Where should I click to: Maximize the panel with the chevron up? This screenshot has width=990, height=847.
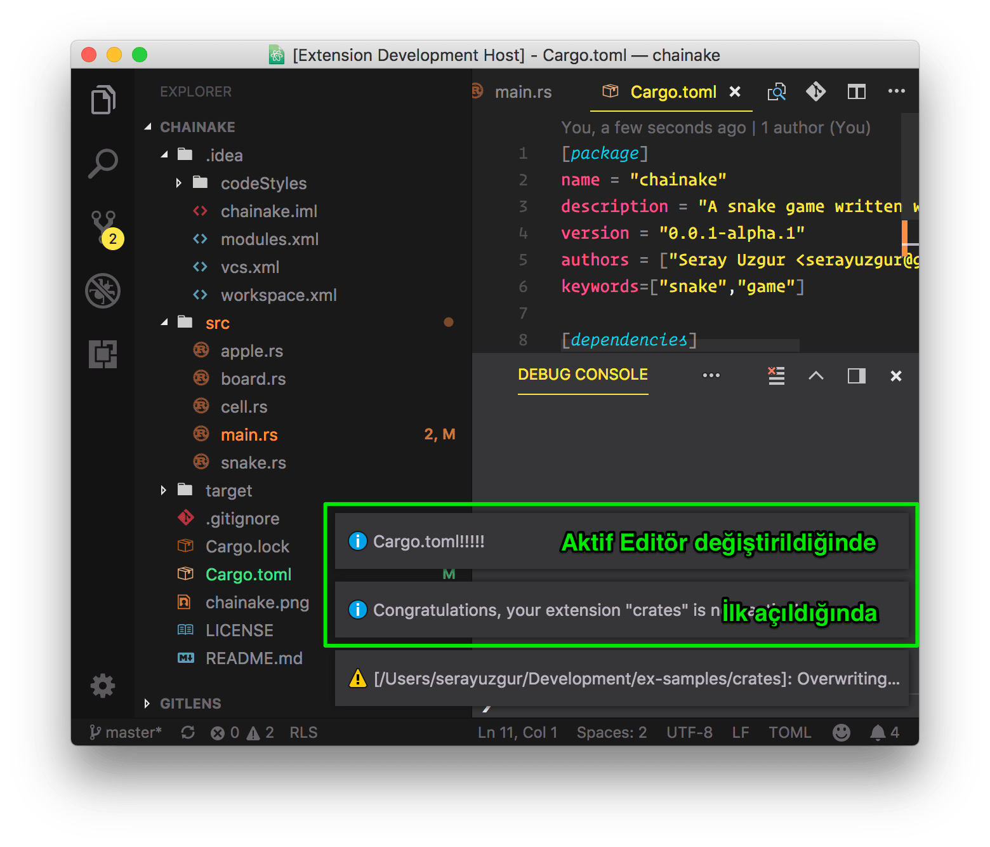tap(816, 376)
